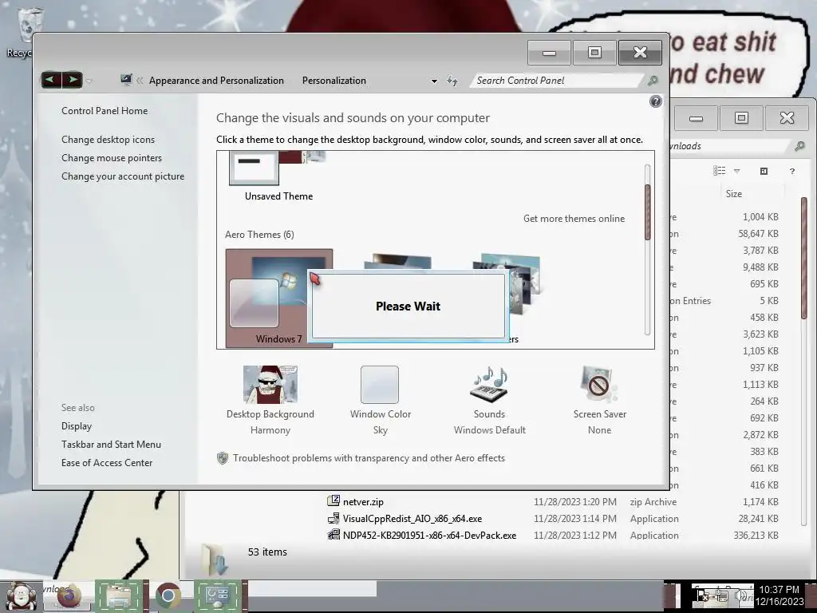817x613 pixels.
Task: Click the taskbar clock 10:37 PM
Action: point(779,590)
